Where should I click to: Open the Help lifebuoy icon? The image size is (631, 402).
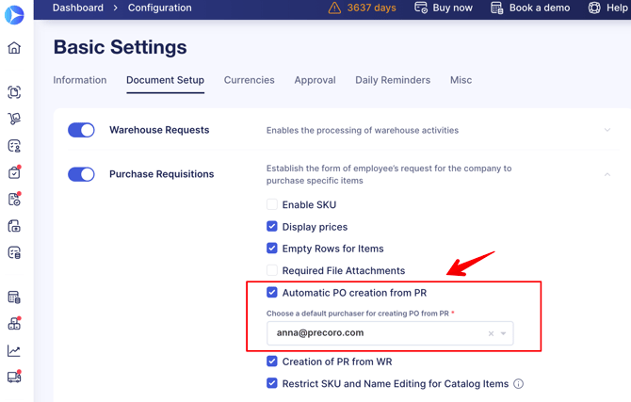594,8
